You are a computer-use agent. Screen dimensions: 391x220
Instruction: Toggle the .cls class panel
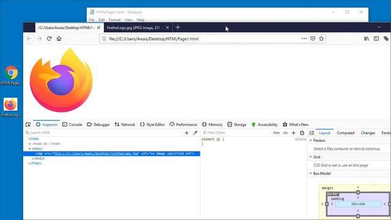[285, 133]
